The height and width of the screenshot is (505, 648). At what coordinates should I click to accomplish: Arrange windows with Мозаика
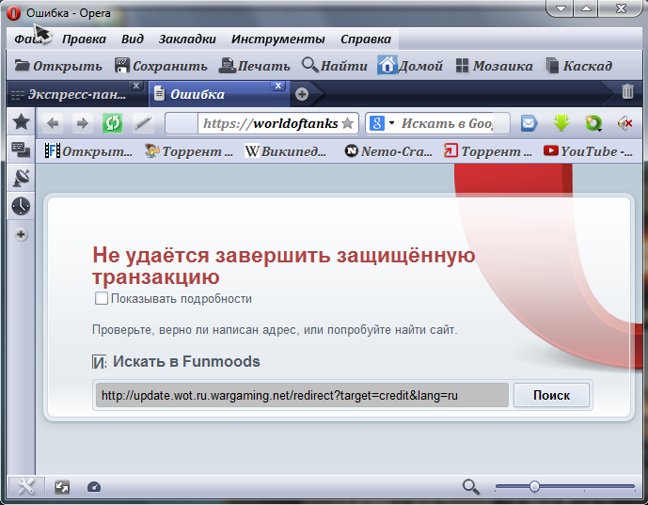[x=494, y=66]
